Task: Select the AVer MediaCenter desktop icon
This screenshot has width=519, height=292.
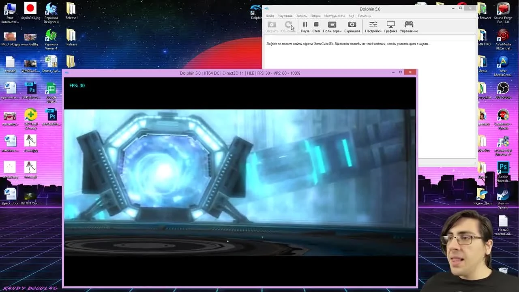Action: [503, 66]
